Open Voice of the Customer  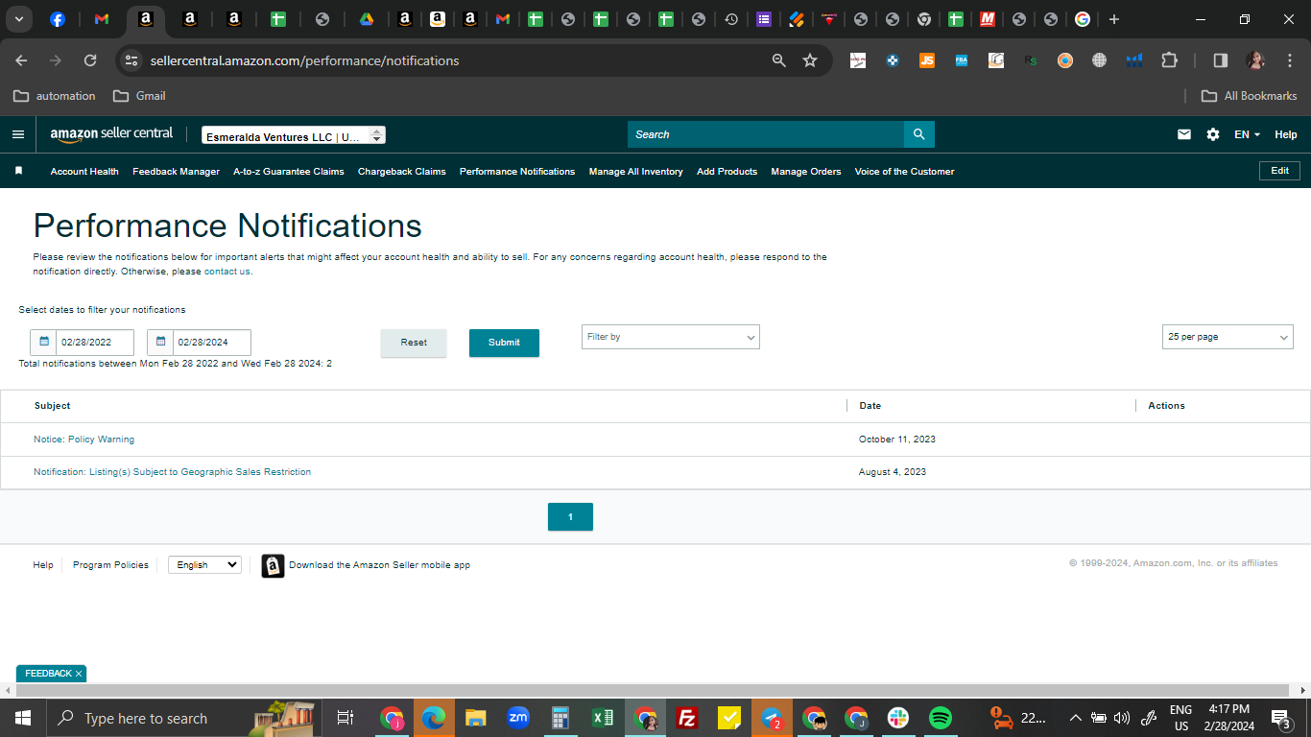tap(904, 172)
